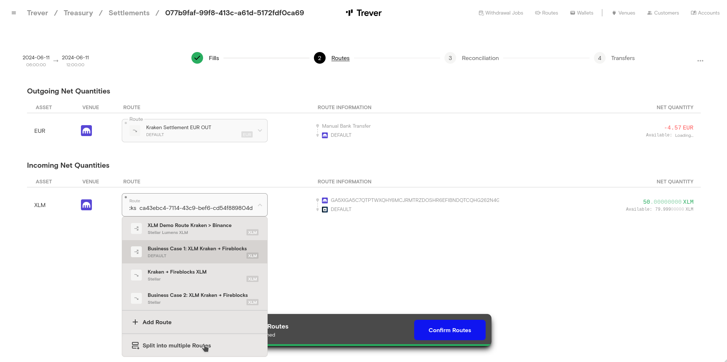Go to the Transfers step
Image resolution: width=727 pixels, height=362 pixels.
point(622,58)
